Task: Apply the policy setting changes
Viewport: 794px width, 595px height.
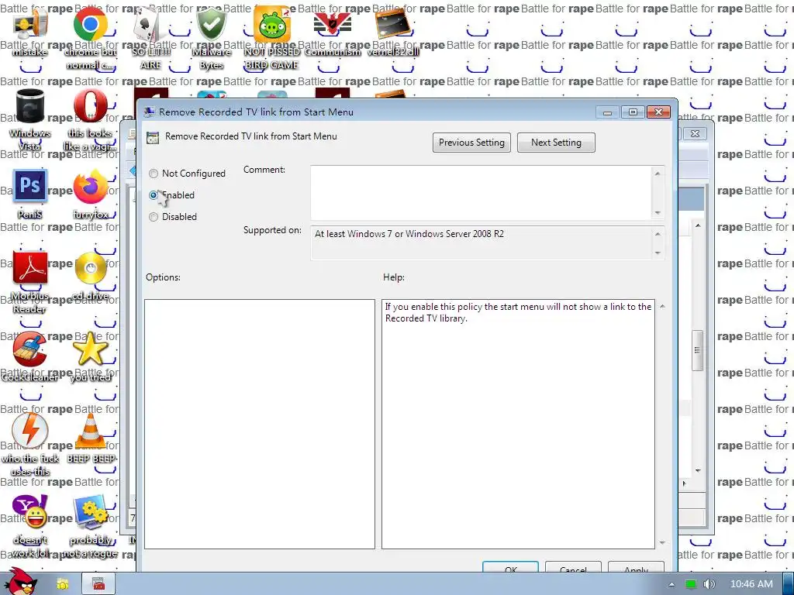Action: 636,567
